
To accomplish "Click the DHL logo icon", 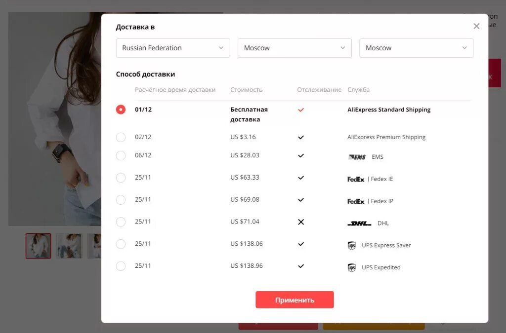I will [359, 223].
